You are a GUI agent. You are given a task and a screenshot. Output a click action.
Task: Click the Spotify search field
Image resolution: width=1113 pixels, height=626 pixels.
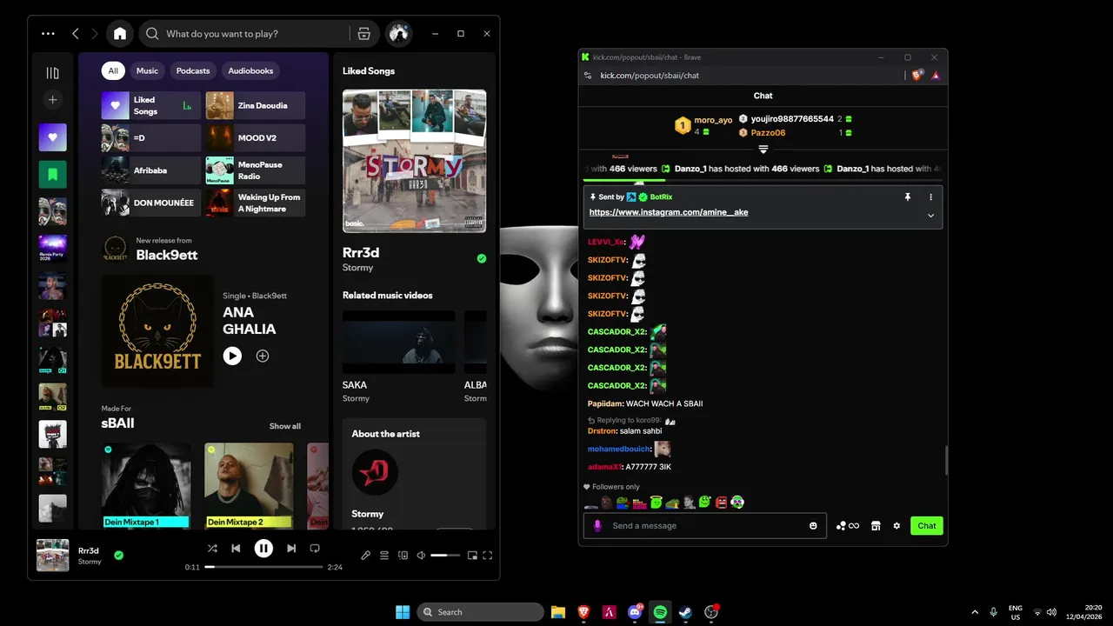click(259, 34)
